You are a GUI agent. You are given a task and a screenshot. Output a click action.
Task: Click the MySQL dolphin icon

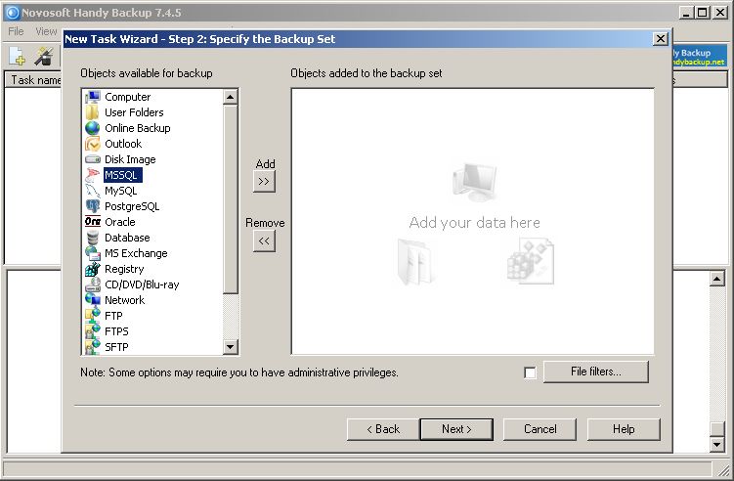93,191
